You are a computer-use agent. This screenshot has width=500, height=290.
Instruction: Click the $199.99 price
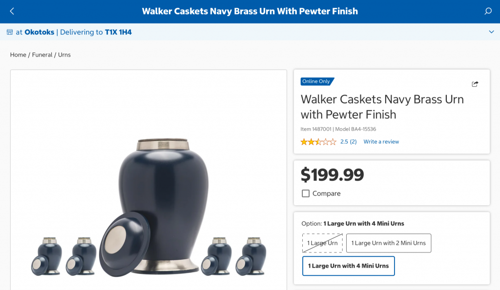[x=332, y=175]
